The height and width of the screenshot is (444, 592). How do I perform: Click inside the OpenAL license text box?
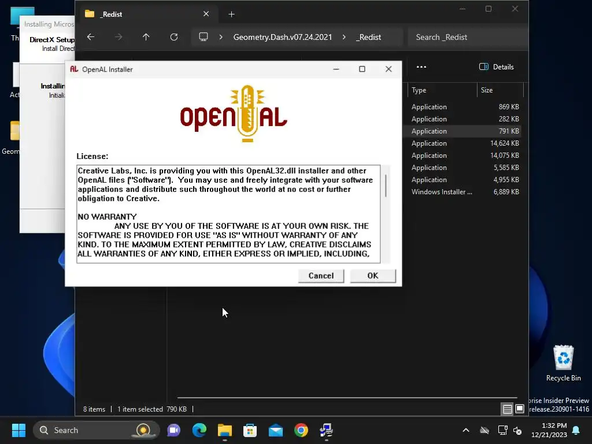point(228,214)
